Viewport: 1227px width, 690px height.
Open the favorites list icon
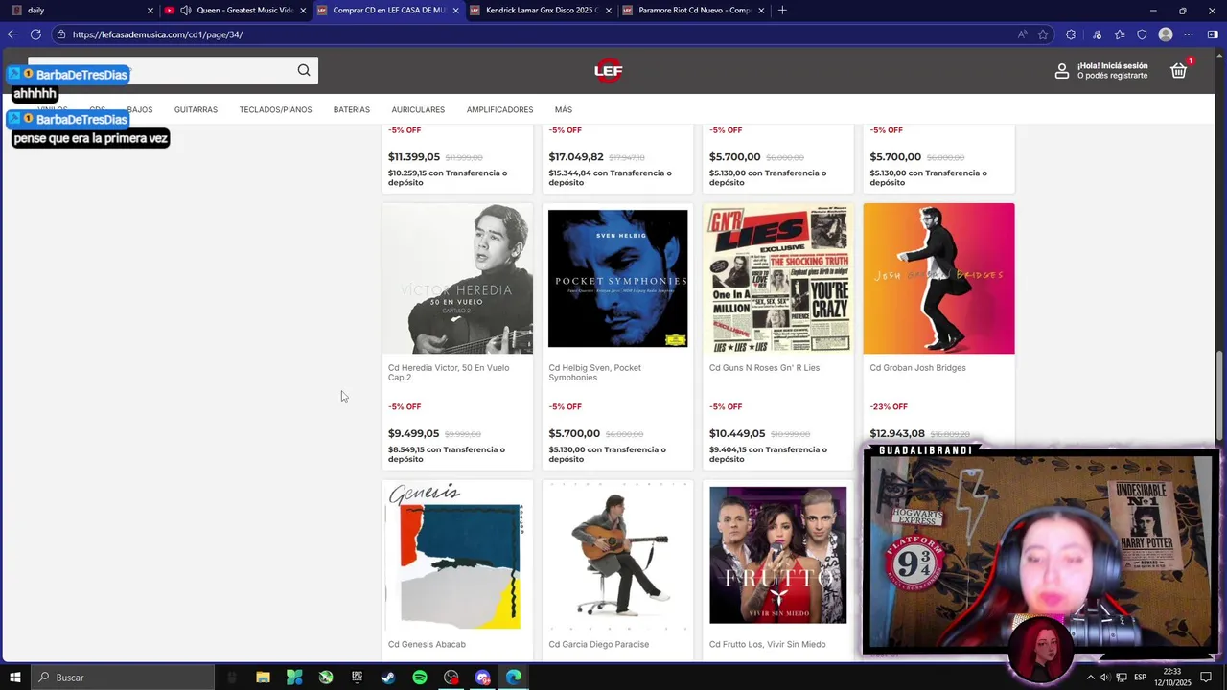(x=1120, y=34)
